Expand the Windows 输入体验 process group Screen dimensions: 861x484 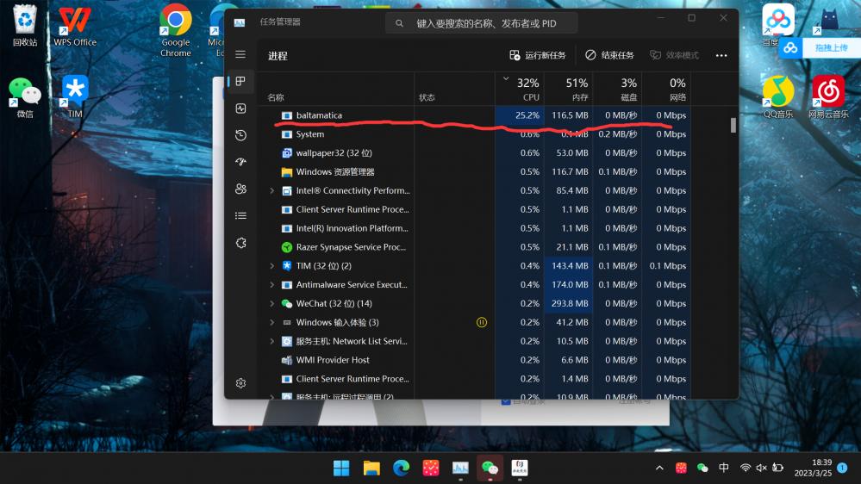[272, 323]
